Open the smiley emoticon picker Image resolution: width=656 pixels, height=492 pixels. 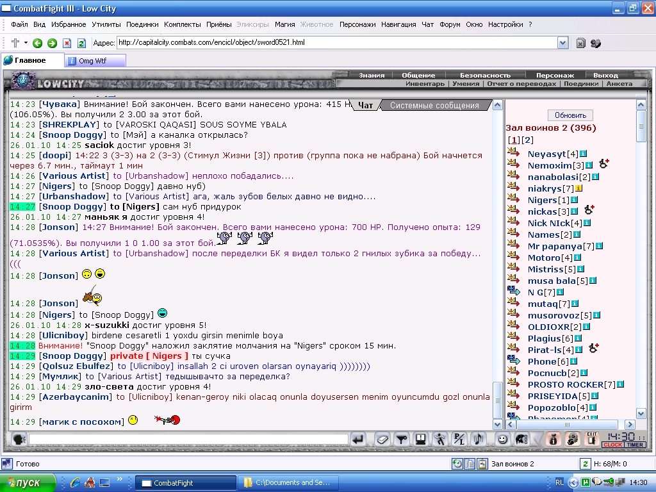point(502,439)
